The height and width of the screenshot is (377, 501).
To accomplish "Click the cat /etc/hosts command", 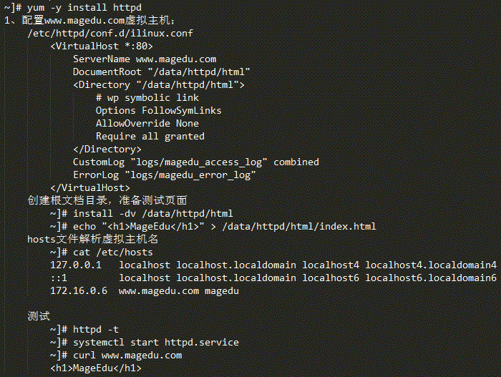I will point(102,253).
